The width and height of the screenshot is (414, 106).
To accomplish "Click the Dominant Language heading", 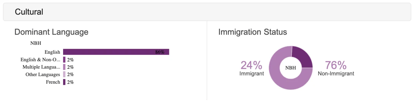I will 51,32.
